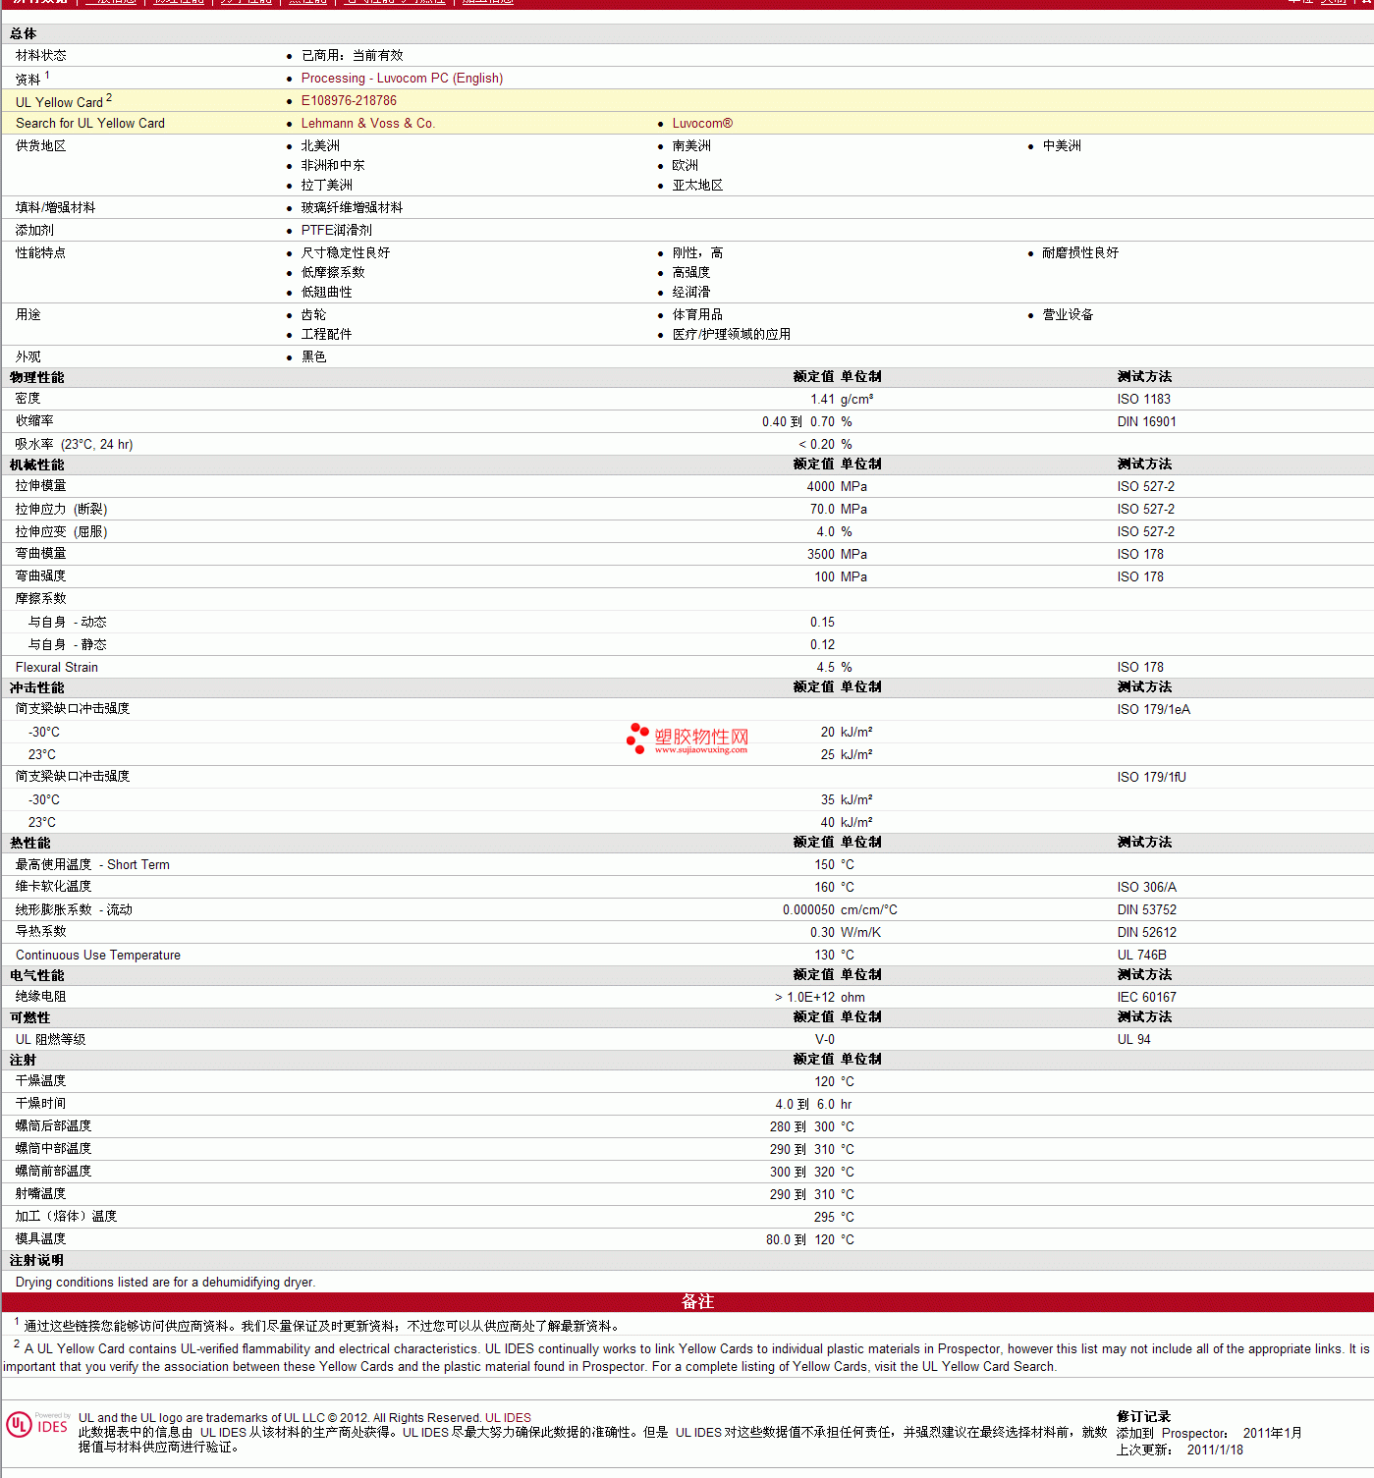Select the 总体 section header
Screen dimensions: 1374x1478
click(x=24, y=34)
